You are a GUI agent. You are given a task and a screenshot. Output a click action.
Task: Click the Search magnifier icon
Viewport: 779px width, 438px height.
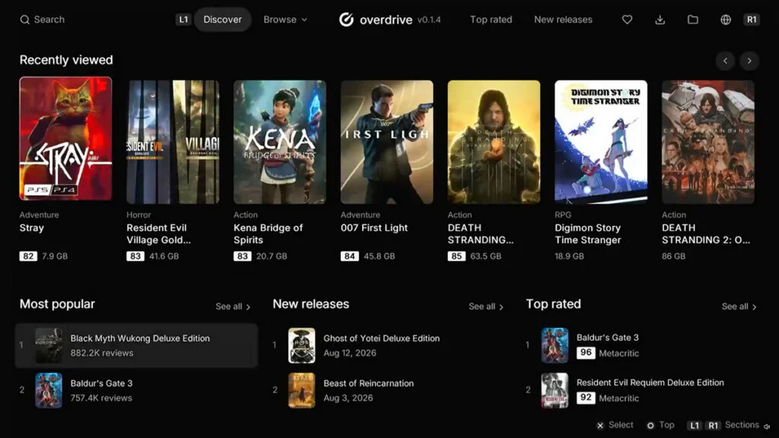tap(24, 20)
